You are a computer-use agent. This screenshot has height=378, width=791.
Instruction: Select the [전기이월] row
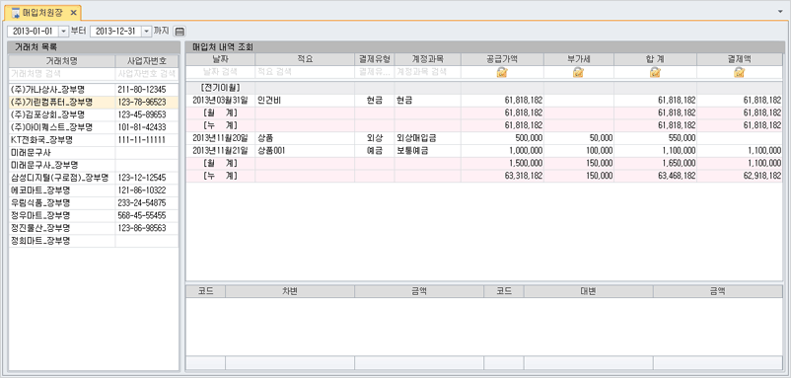coord(484,87)
